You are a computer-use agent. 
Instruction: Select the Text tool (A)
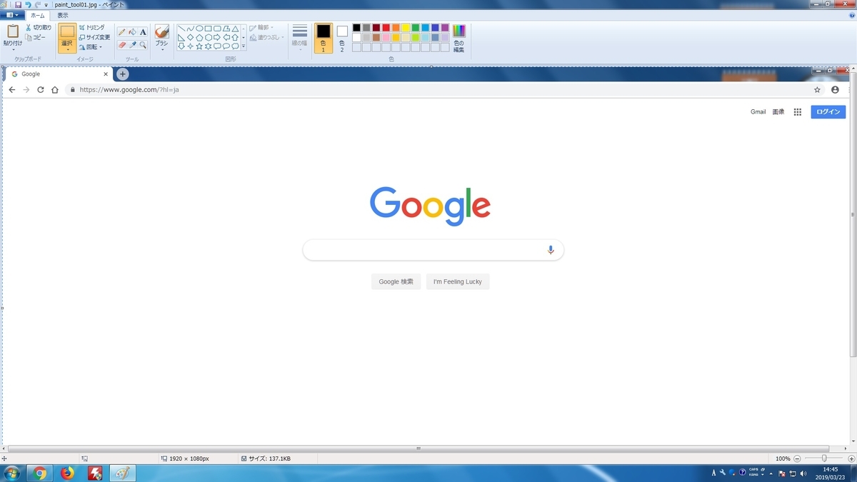tap(144, 32)
